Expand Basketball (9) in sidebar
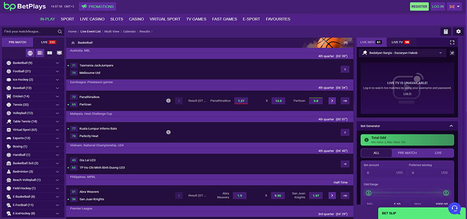 click(x=33, y=63)
